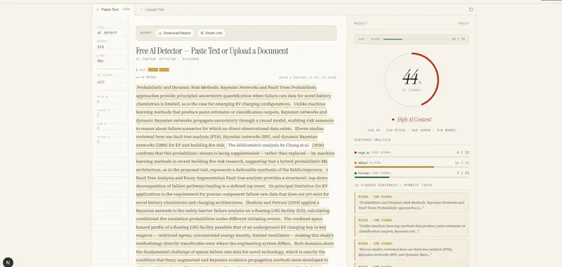562x267 pixels.
Task: Select the High AI sentence analysis row
Action: click(412, 154)
